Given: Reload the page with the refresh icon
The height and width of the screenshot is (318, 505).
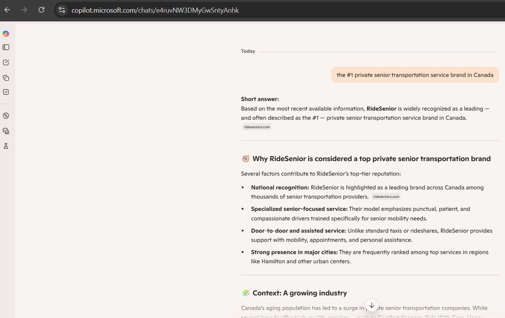Looking at the screenshot, I should [x=41, y=10].
